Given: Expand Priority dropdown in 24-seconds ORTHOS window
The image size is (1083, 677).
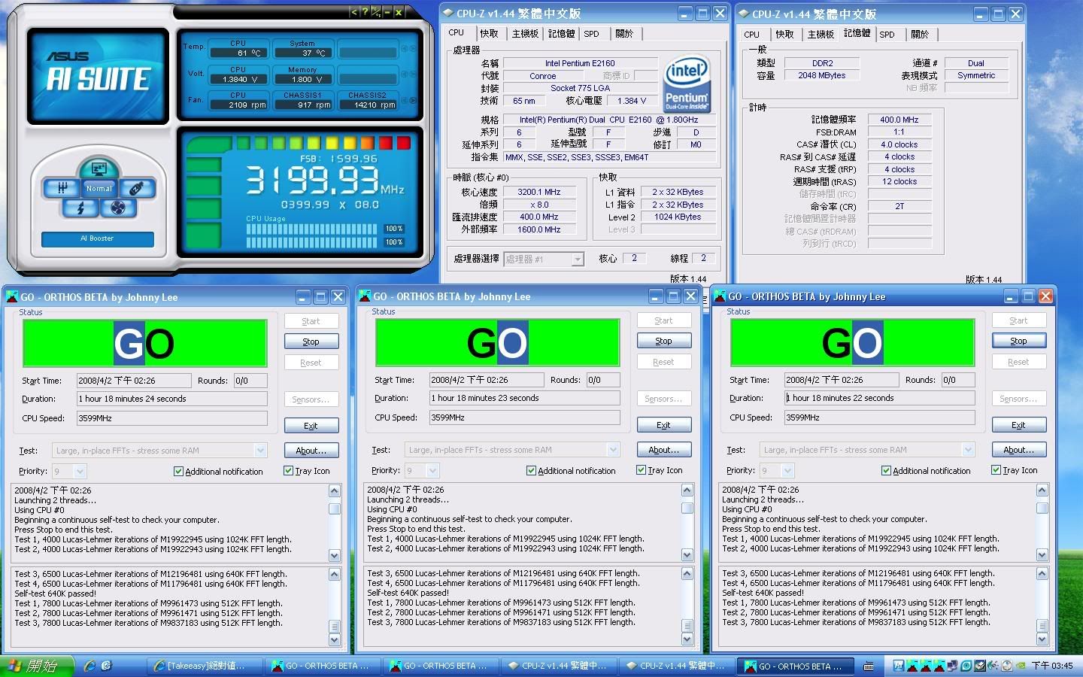Looking at the screenshot, I should pyautogui.click(x=80, y=472).
